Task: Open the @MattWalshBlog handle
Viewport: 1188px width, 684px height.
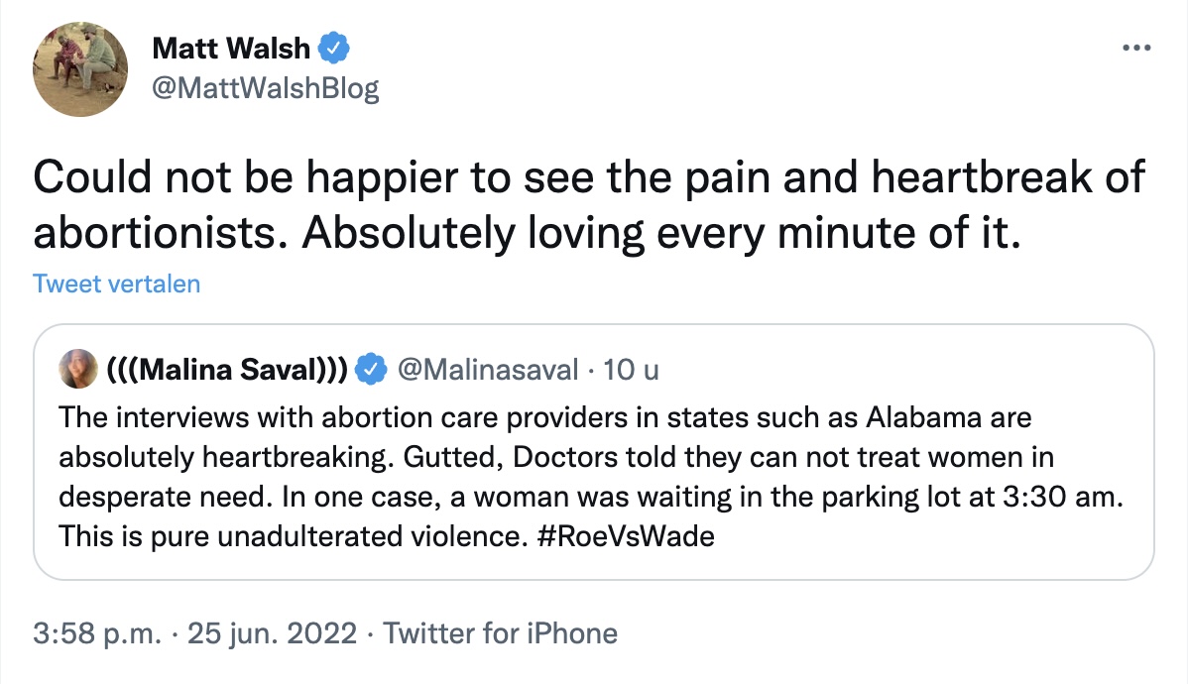Action: (265, 89)
